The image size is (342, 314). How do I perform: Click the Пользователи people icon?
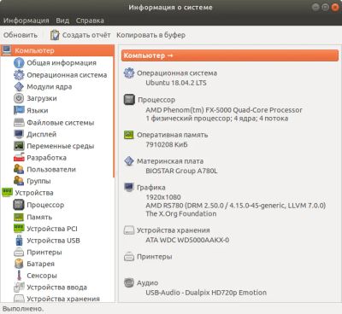(19, 169)
